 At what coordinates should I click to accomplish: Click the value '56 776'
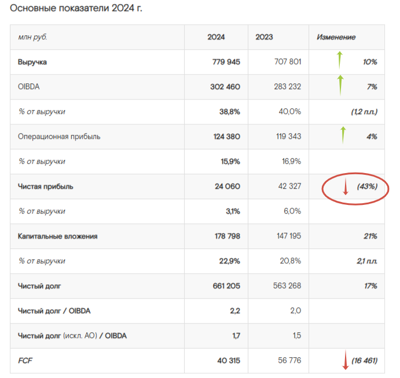pos(289,360)
